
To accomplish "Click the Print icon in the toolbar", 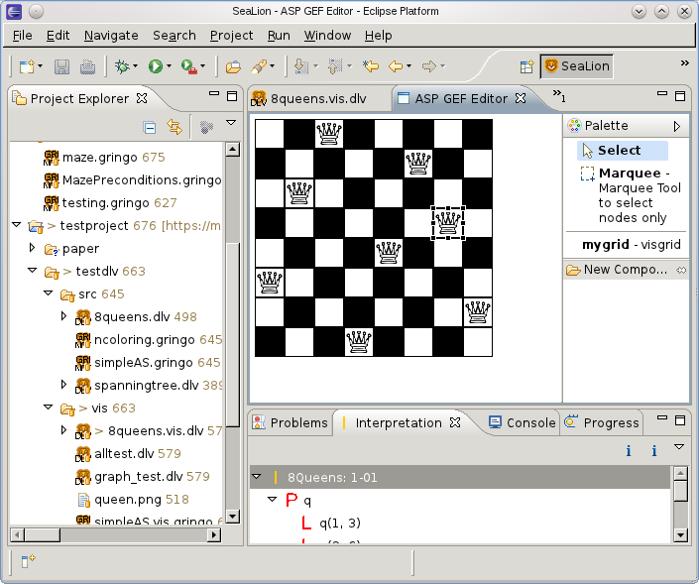I will pyautogui.click(x=87, y=67).
